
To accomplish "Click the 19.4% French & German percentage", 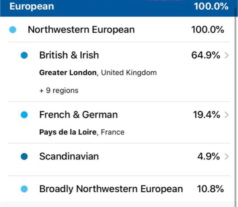I will pyautogui.click(x=205, y=115).
